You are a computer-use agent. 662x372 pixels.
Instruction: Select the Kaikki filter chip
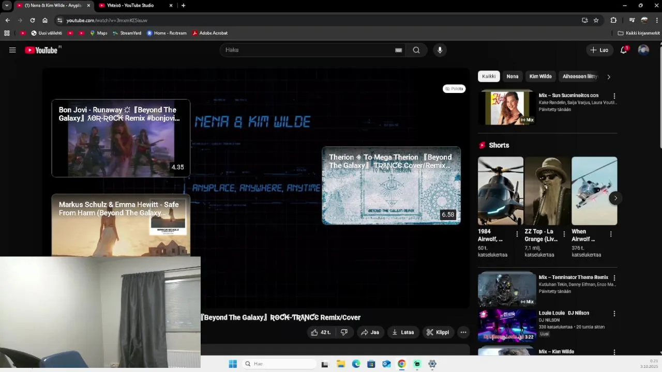[x=489, y=76]
